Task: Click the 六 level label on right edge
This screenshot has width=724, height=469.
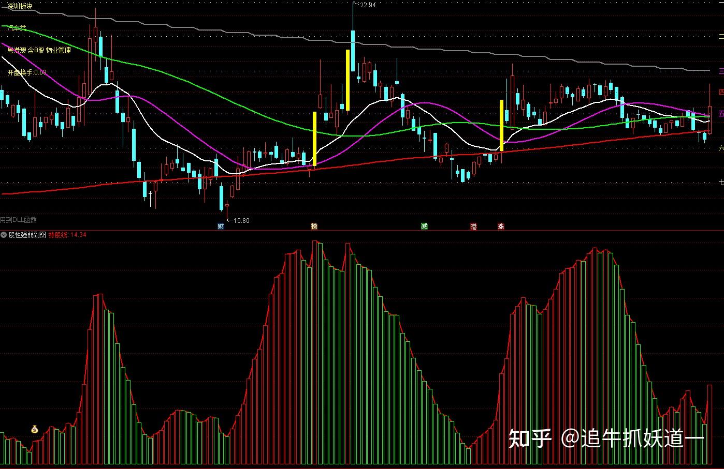Action: click(721, 148)
